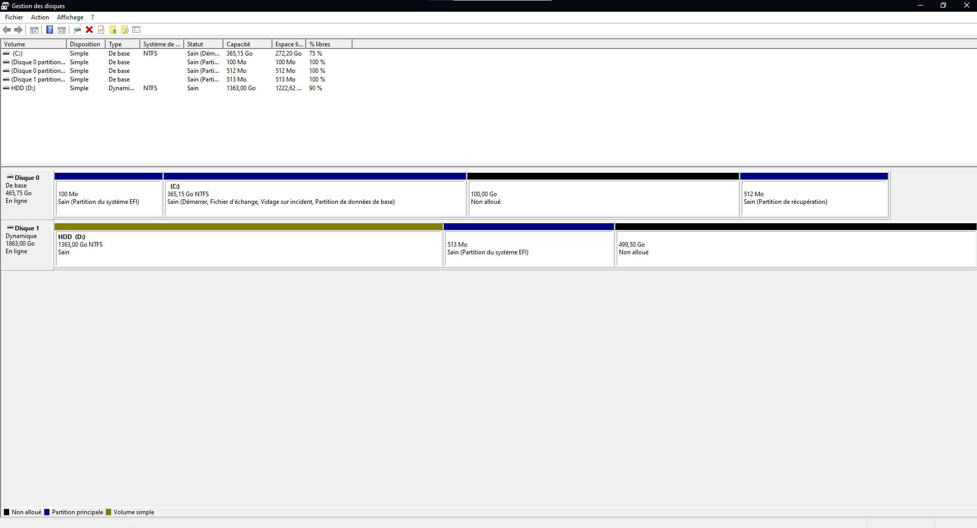Select the 513 Mo EFI partition on Disque 1
The width and height of the screenshot is (977, 528).
click(x=529, y=245)
